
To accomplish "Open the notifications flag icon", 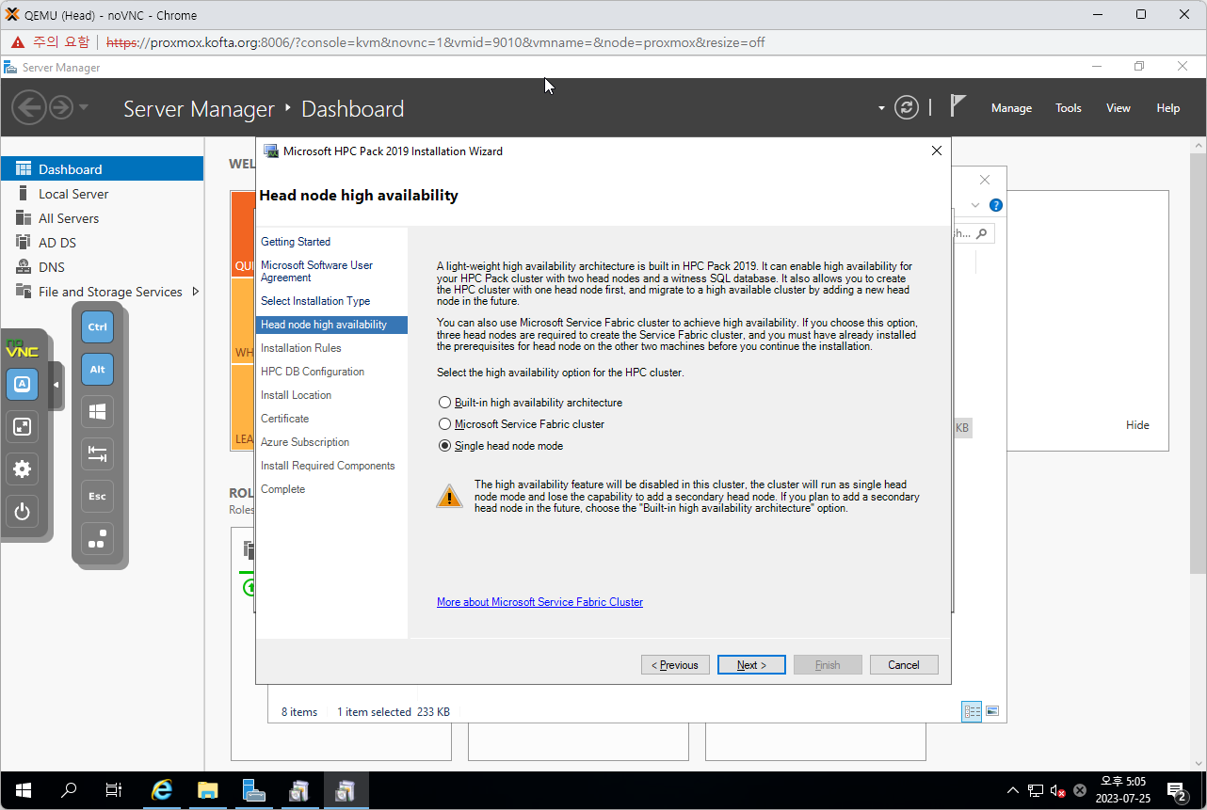I will click(958, 106).
